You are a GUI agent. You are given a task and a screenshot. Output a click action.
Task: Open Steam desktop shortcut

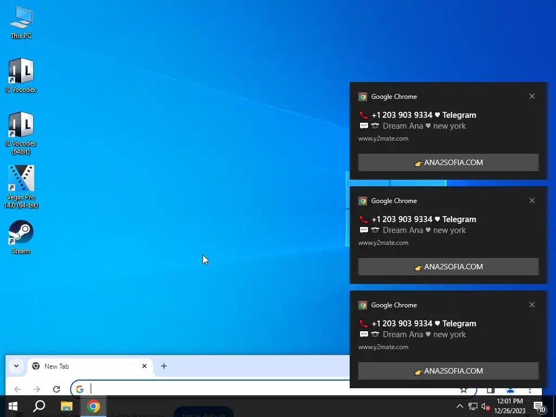click(21, 237)
